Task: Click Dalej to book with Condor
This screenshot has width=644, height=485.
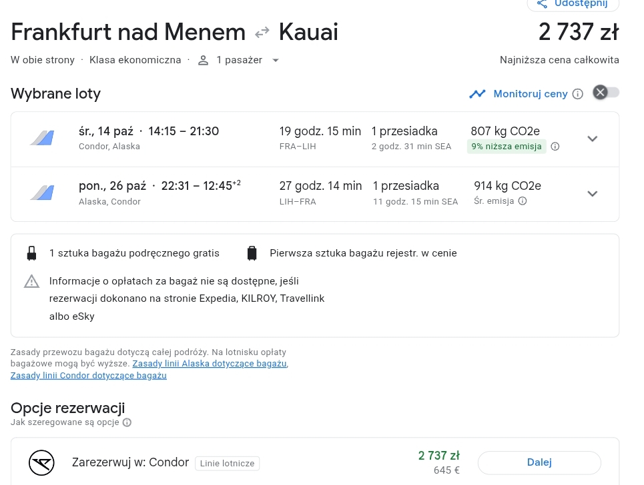Action: click(539, 462)
